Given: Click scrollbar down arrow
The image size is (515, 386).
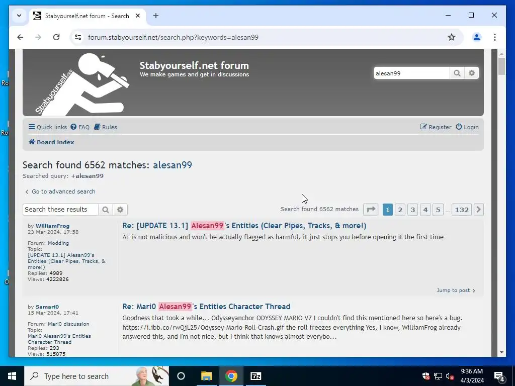Looking at the screenshot, I should (501, 352).
